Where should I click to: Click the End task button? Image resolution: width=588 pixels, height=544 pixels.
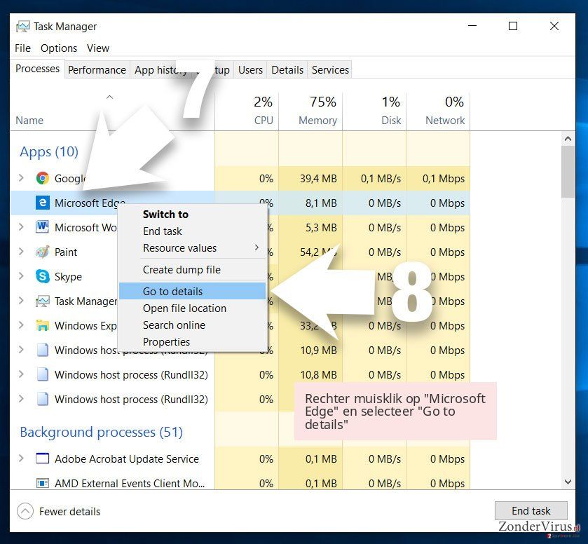pos(531,510)
